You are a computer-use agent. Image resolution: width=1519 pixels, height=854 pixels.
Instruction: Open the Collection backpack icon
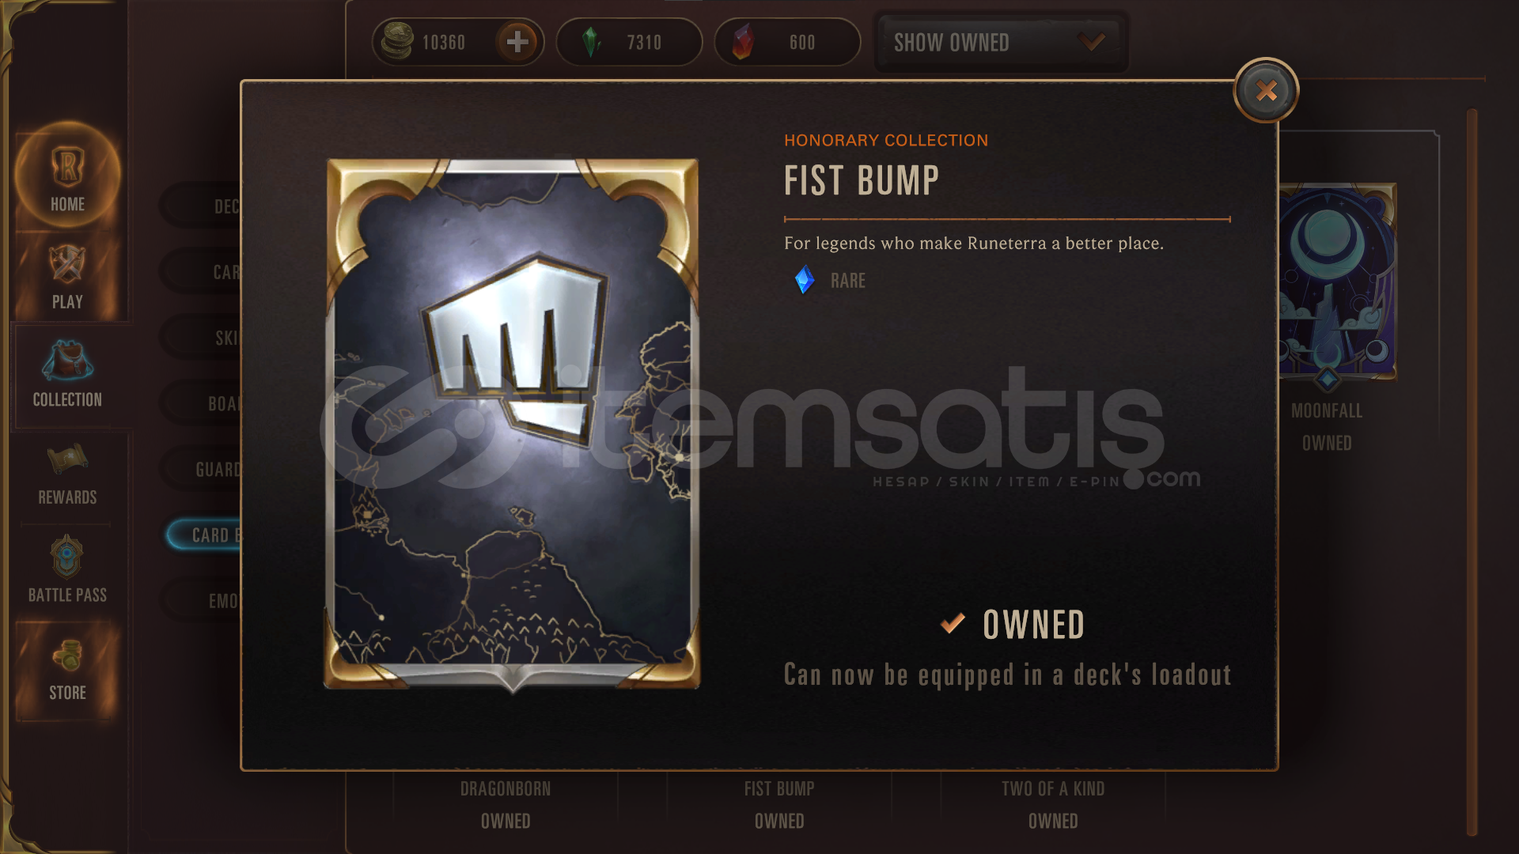tap(67, 361)
